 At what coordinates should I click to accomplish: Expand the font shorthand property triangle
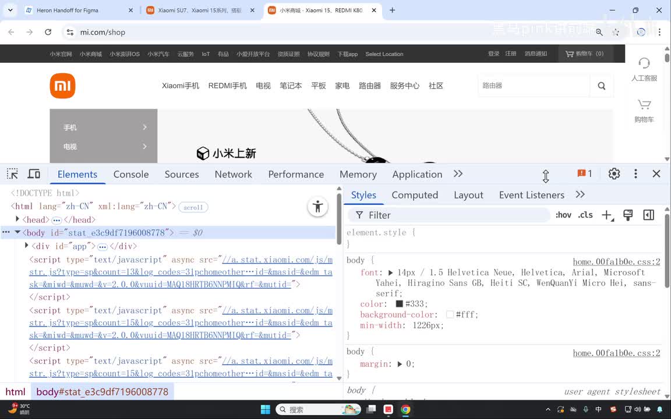[x=390, y=272]
